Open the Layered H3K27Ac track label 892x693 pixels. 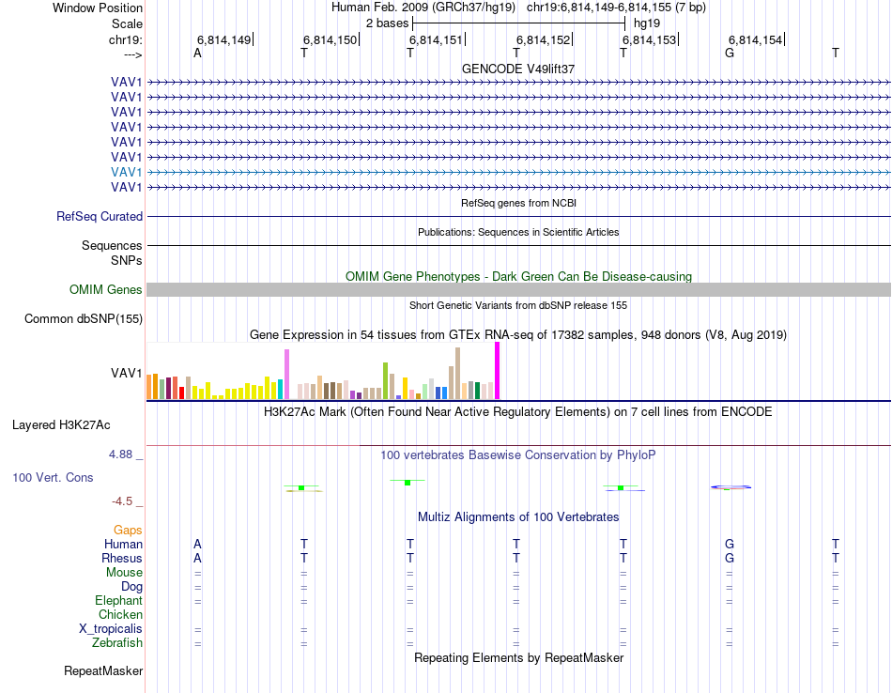(61, 425)
